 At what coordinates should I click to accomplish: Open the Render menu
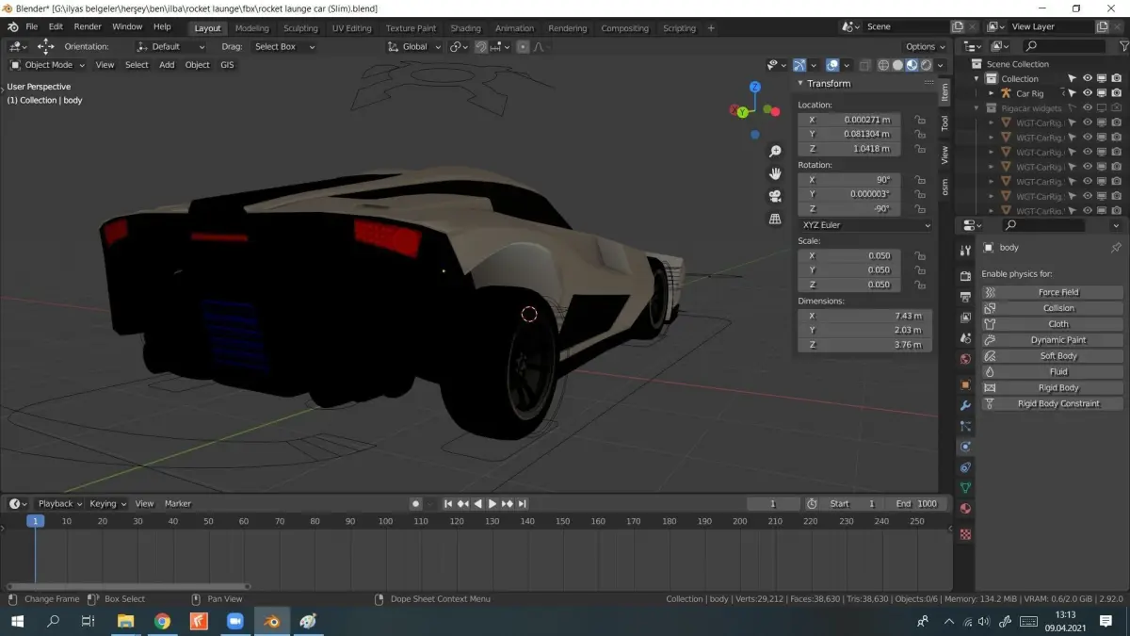(x=88, y=26)
